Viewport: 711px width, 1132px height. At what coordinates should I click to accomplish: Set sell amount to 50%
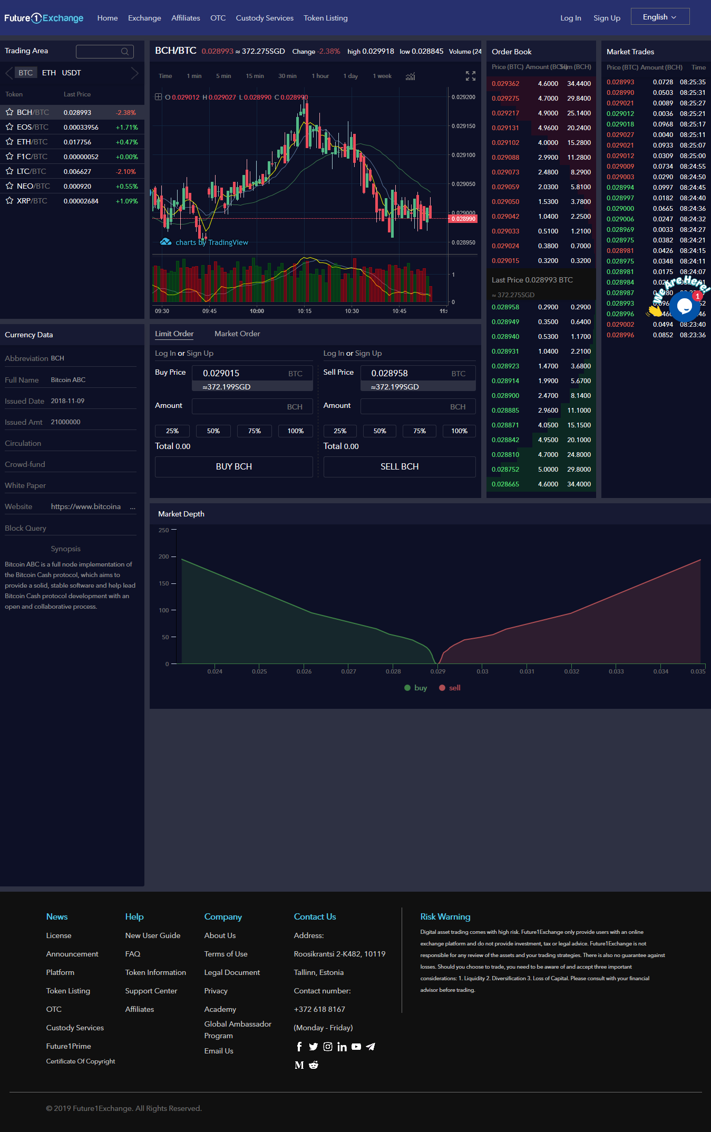click(x=380, y=431)
